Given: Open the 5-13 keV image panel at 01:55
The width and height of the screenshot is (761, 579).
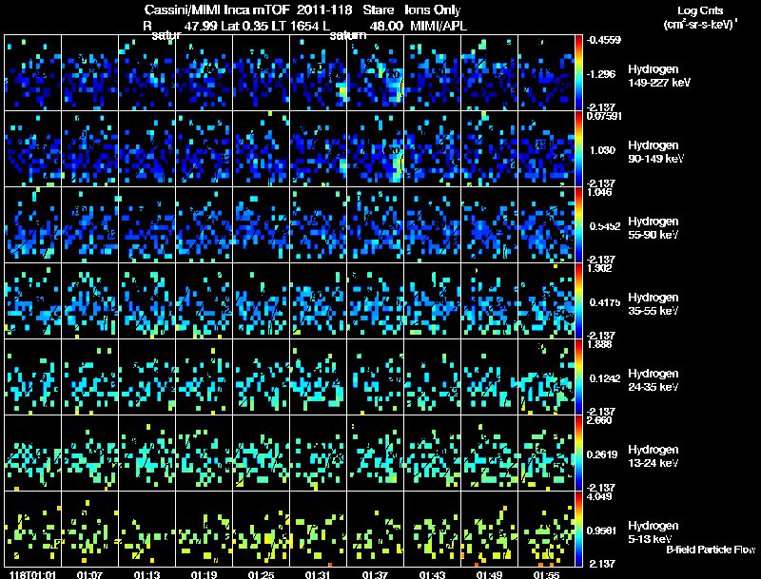Looking at the screenshot, I should pyautogui.click(x=546, y=530).
